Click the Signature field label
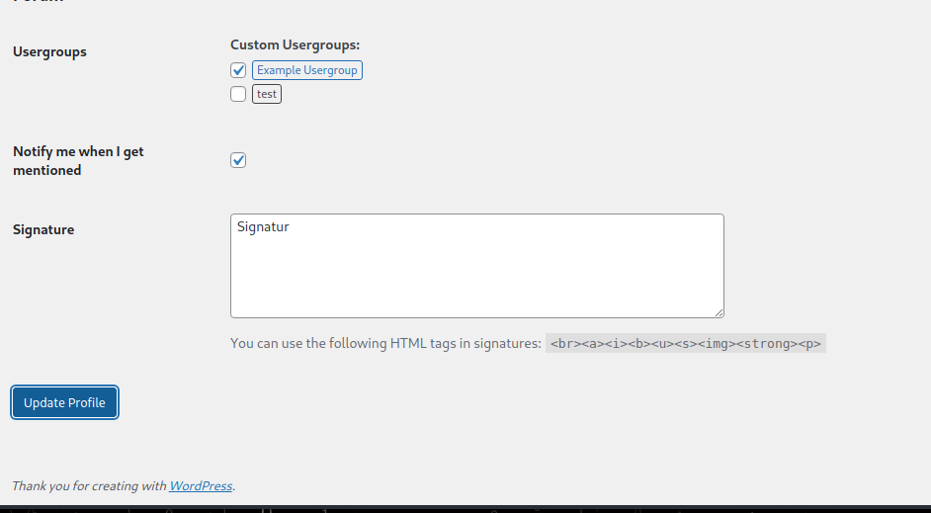931x513 pixels. click(x=43, y=229)
